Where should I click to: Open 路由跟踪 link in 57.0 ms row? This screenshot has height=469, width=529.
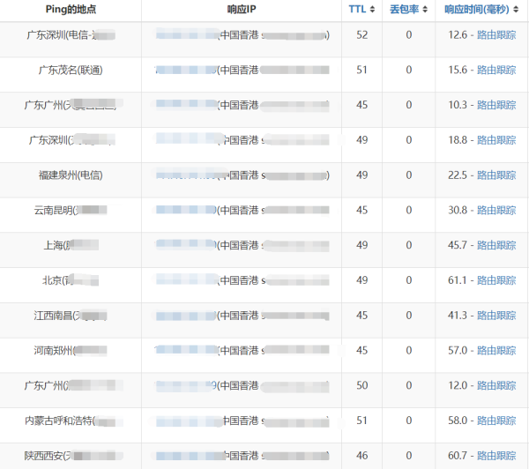pos(496,351)
